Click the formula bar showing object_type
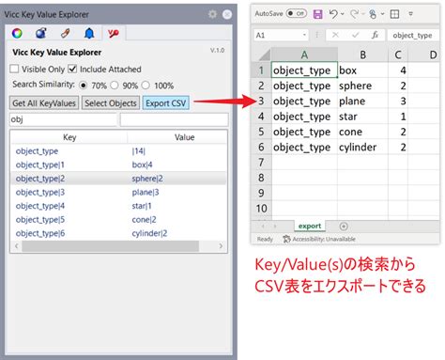The image size is (445, 360). (x=413, y=35)
